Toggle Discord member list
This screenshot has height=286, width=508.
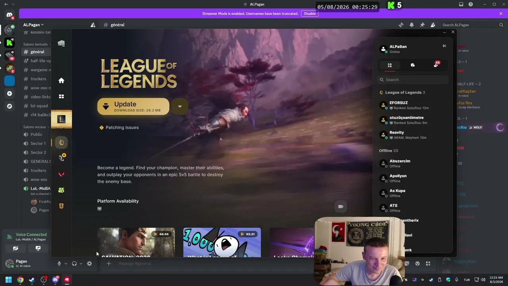pyautogui.click(x=433, y=25)
